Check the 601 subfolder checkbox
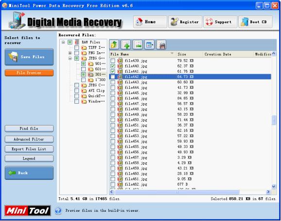The height and width of the screenshot is (221, 281). pos(84,69)
